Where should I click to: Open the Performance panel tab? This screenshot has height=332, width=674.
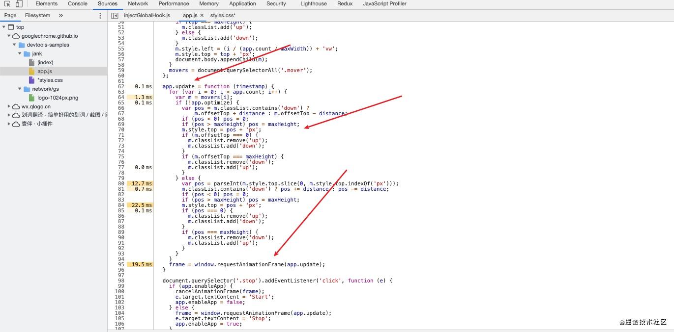(x=174, y=3)
